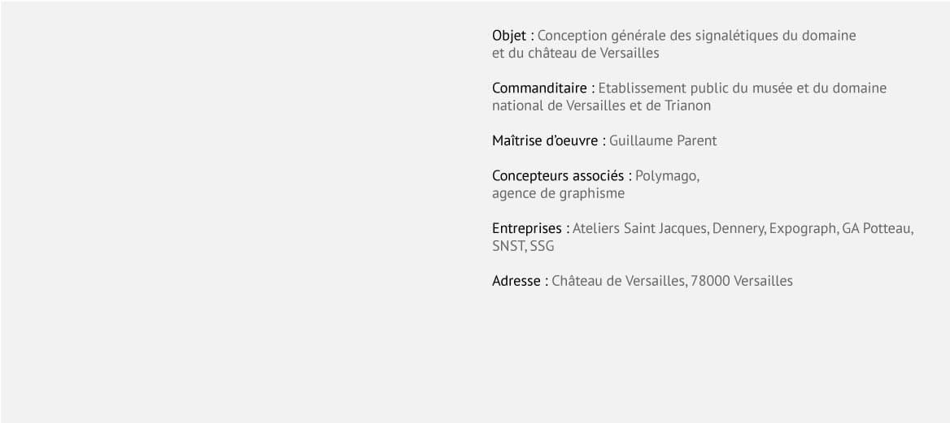Click the name 'Guillaume Parent'
Screen dimensions: 950x423
(663, 141)
